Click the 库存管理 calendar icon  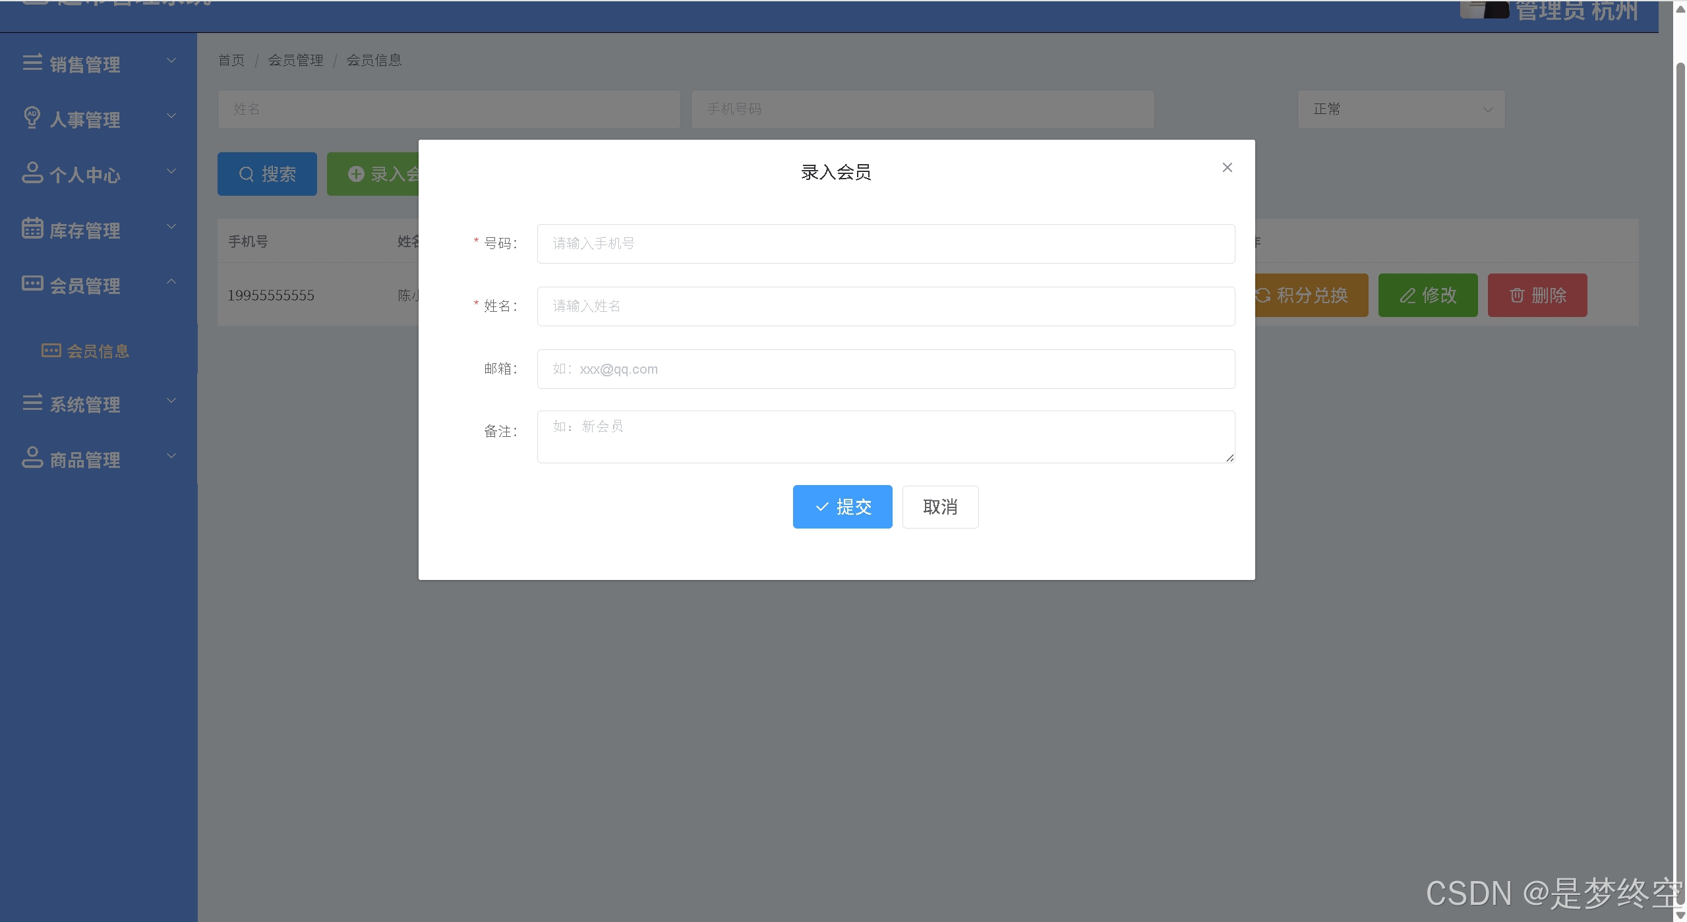point(32,228)
